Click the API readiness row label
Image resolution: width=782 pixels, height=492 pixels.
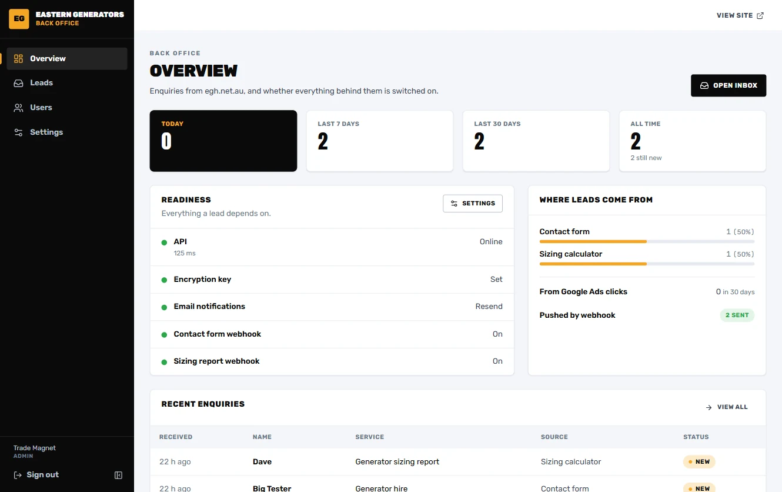181,242
